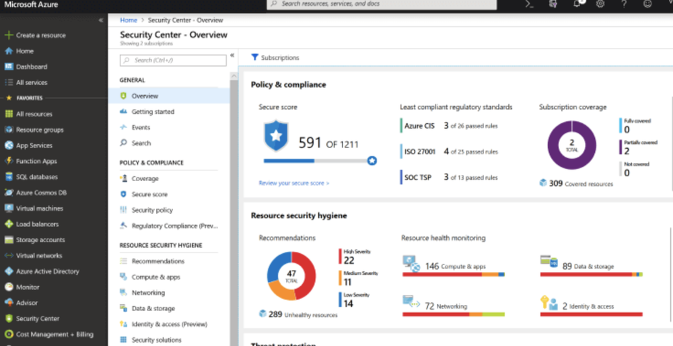The image size is (673, 346).
Task: Collapse the Security Center menu panel
Action: (232, 55)
